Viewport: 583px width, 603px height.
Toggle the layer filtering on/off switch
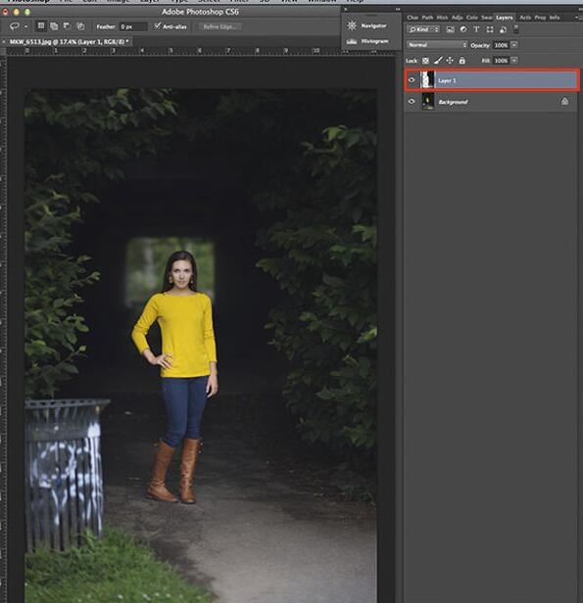coord(516,29)
